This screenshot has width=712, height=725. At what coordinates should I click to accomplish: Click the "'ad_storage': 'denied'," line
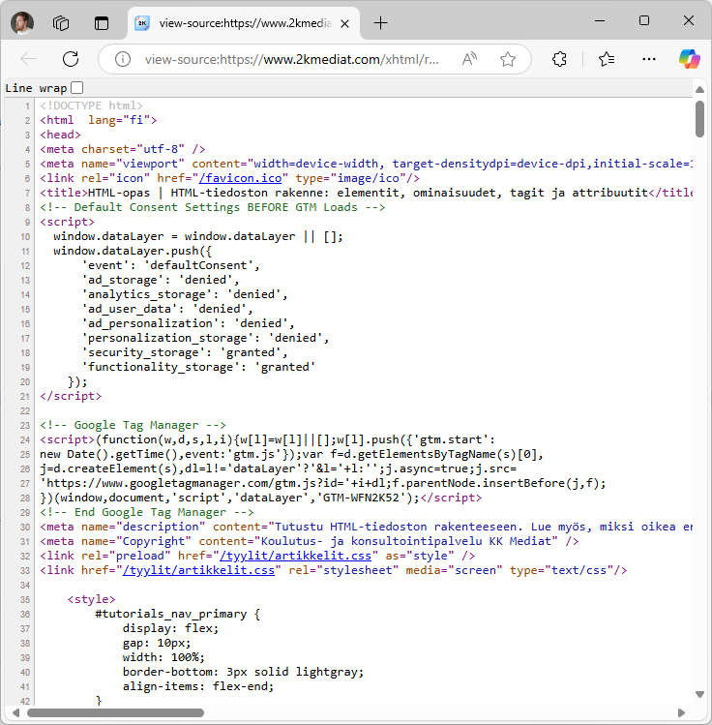161,280
